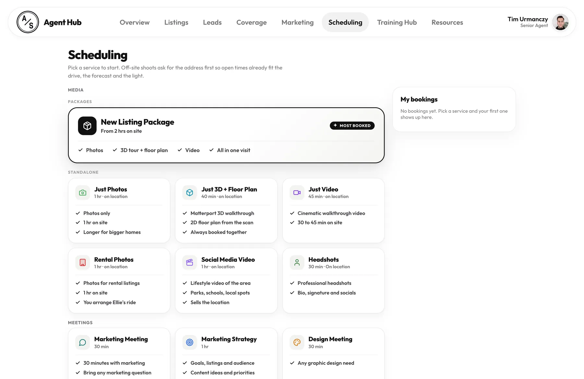Image resolution: width=584 pixels, height=379 pixels.
Task: Click the Social Media Video clapperboard icon
Action: pyautogui.click(x=190, y=263)
